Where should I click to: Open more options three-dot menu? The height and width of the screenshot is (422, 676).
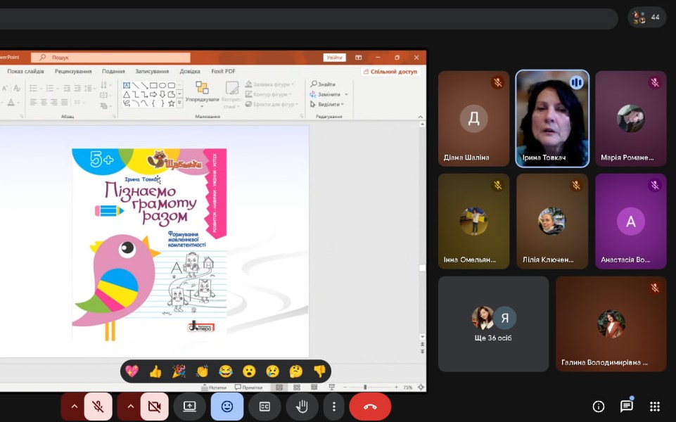(x=334, y=407)
